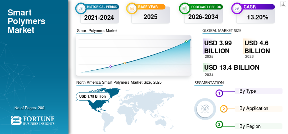Click the orange marker on growth curve

tap(125, 63)
